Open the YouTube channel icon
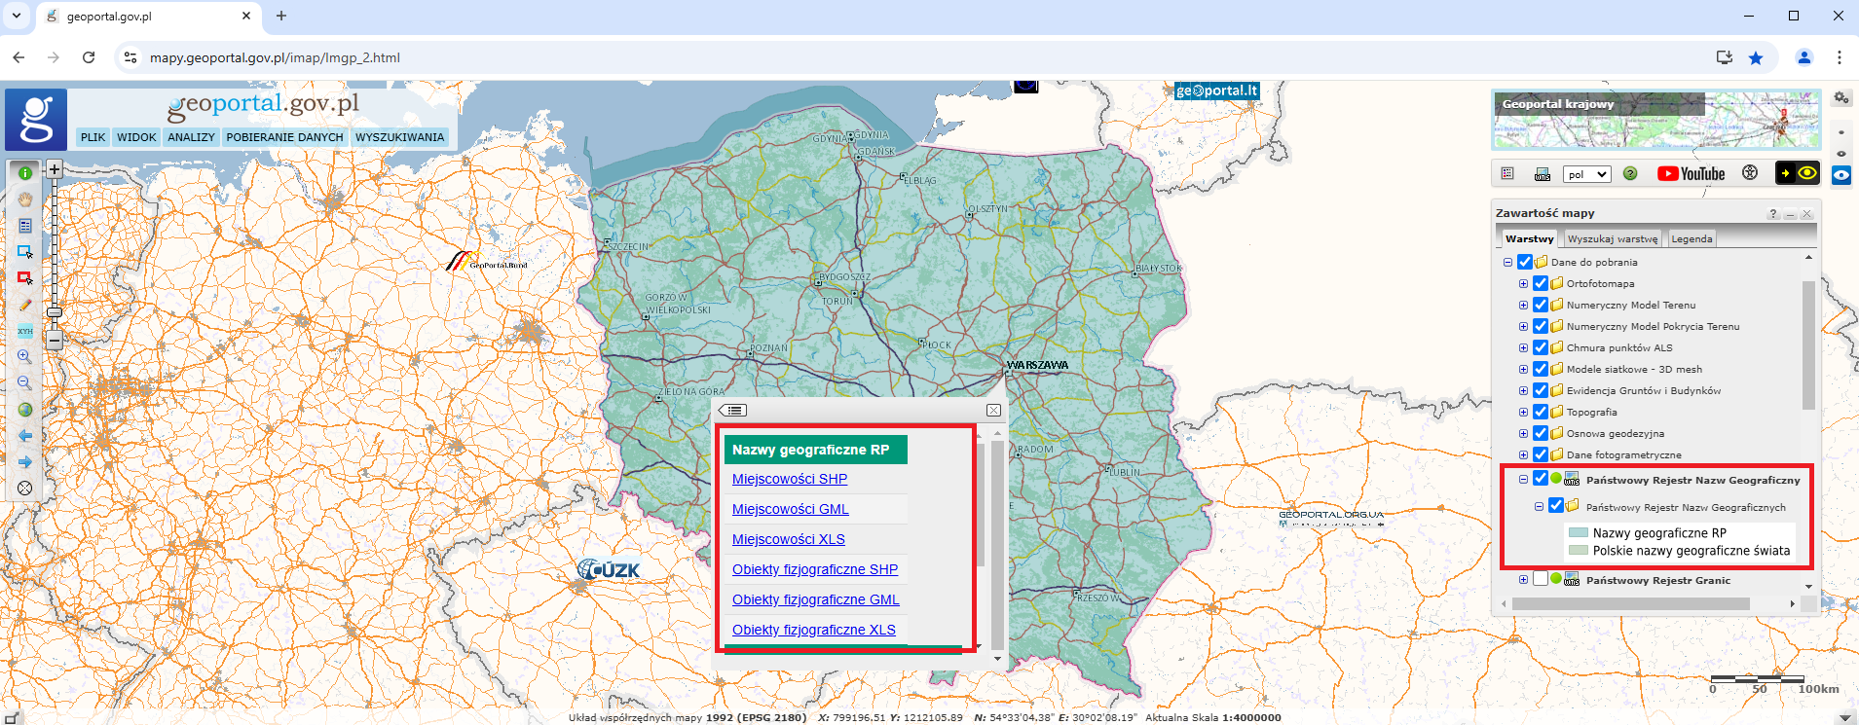 click(1691, 174)
